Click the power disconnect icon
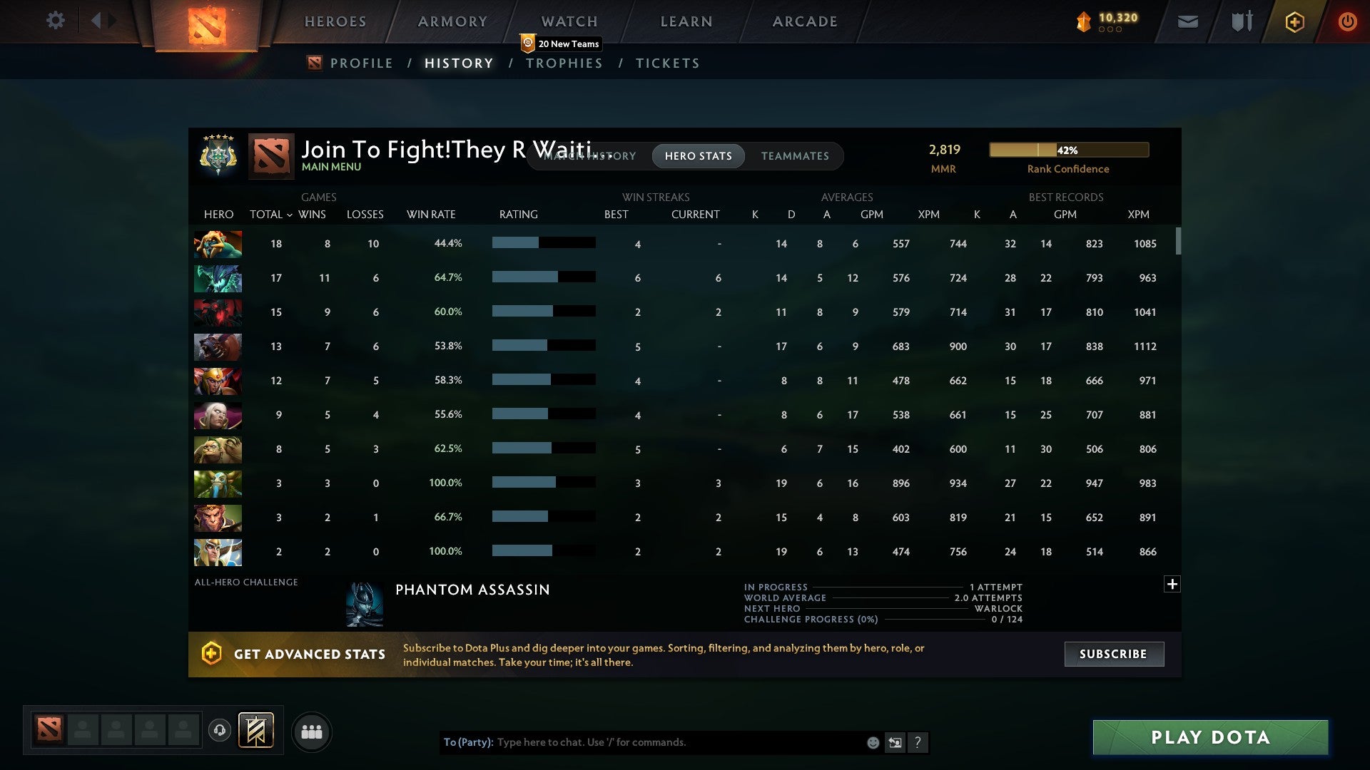1370x770 pixels. click(x=1348, y=21)
